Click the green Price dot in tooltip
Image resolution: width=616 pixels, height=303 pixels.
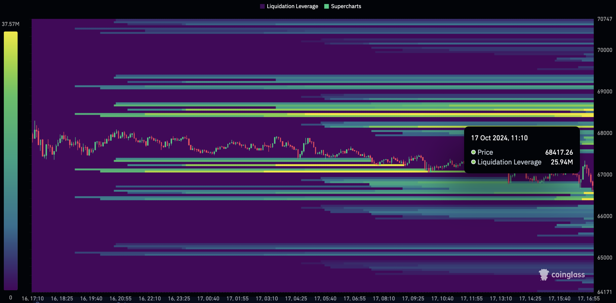tap(473, 152)
